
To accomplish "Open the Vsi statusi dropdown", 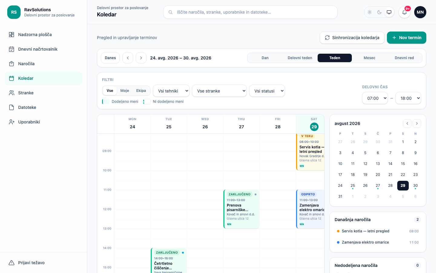I will (267, 91).
